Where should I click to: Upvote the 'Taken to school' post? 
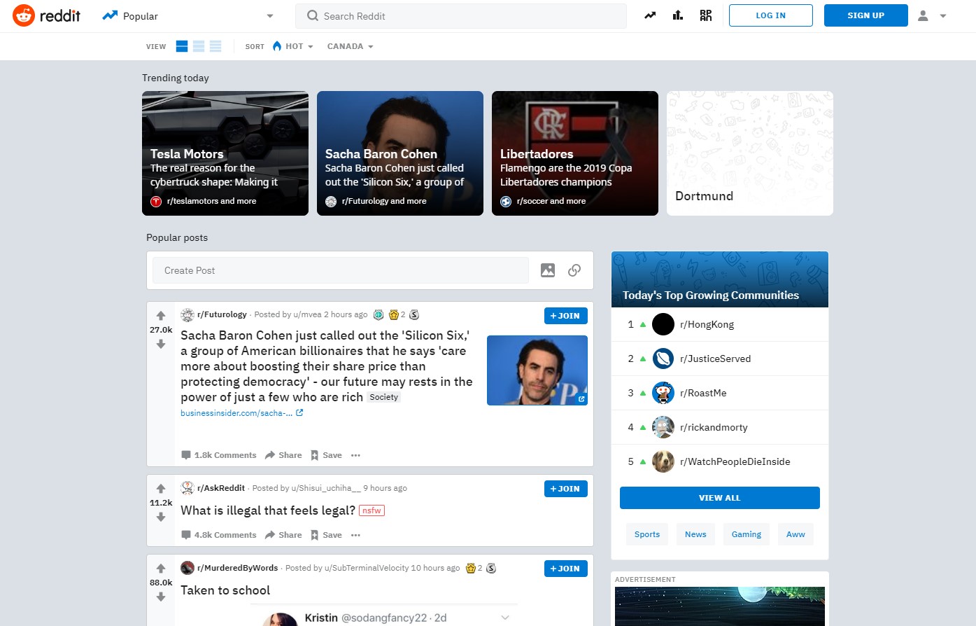161,569
